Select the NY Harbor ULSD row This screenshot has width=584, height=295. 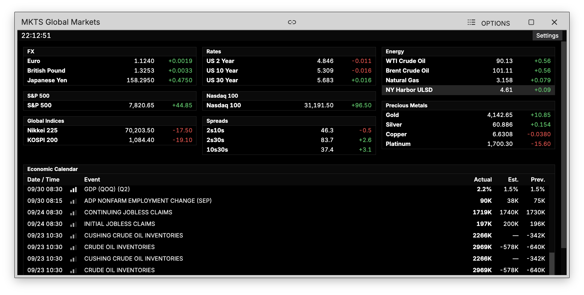(x=468, y=90)
